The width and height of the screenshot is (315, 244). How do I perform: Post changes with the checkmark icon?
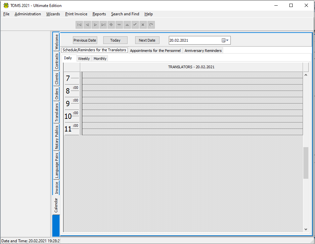tap(135, 25)
